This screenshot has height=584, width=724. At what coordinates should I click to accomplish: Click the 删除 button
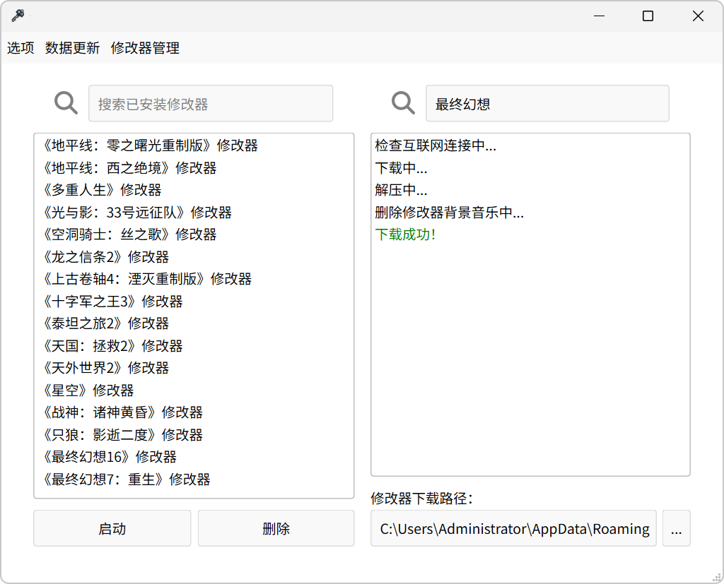(x=276, y=528)
